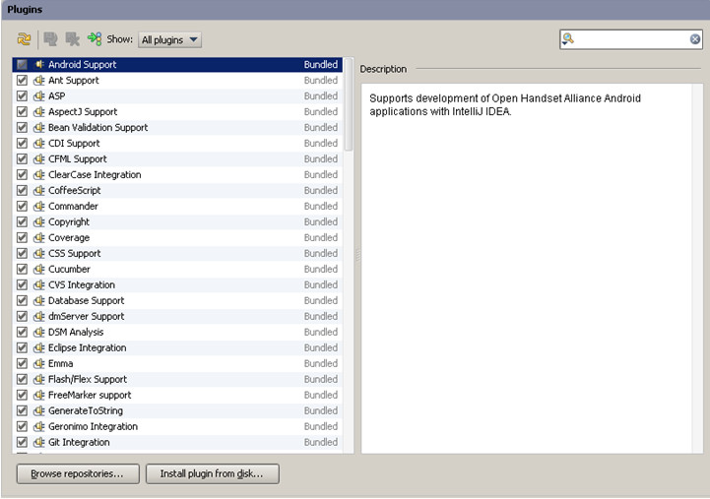This screenshot has height=499, width=710.
Task: Click the plugin icon beside CoffeeScript
Action: (x=39, y=191)
